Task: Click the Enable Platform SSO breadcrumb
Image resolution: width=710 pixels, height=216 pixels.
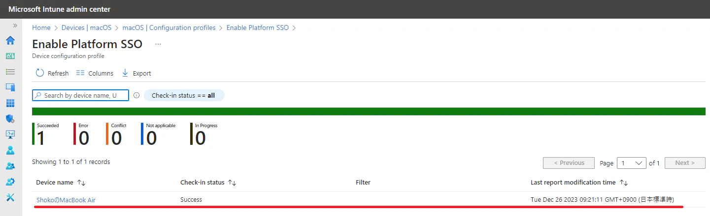Action: (x=258, y=27)
